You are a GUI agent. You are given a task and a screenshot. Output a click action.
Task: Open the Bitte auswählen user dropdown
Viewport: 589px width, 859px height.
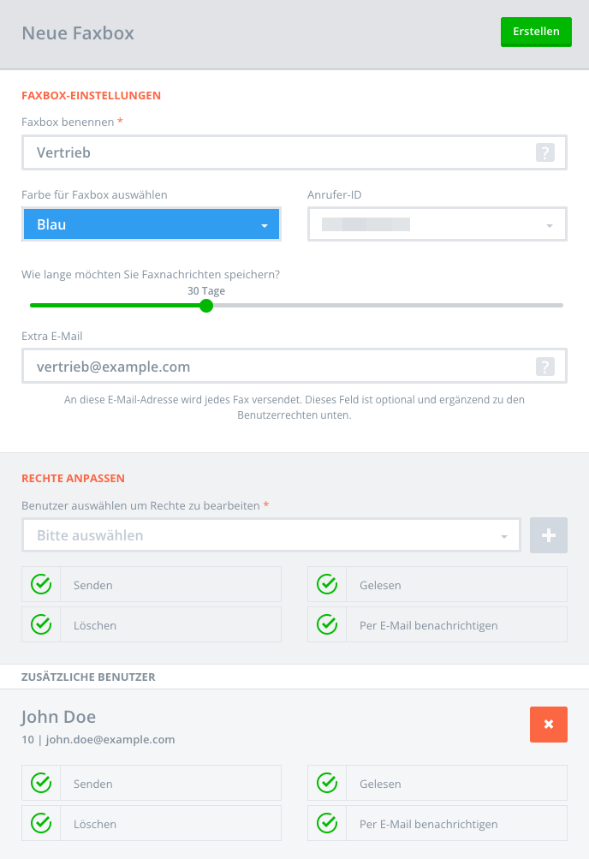[x=271, y=535]
